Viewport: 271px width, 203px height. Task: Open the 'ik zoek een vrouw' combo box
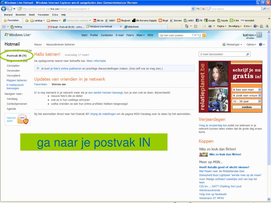tap(247, 95)
